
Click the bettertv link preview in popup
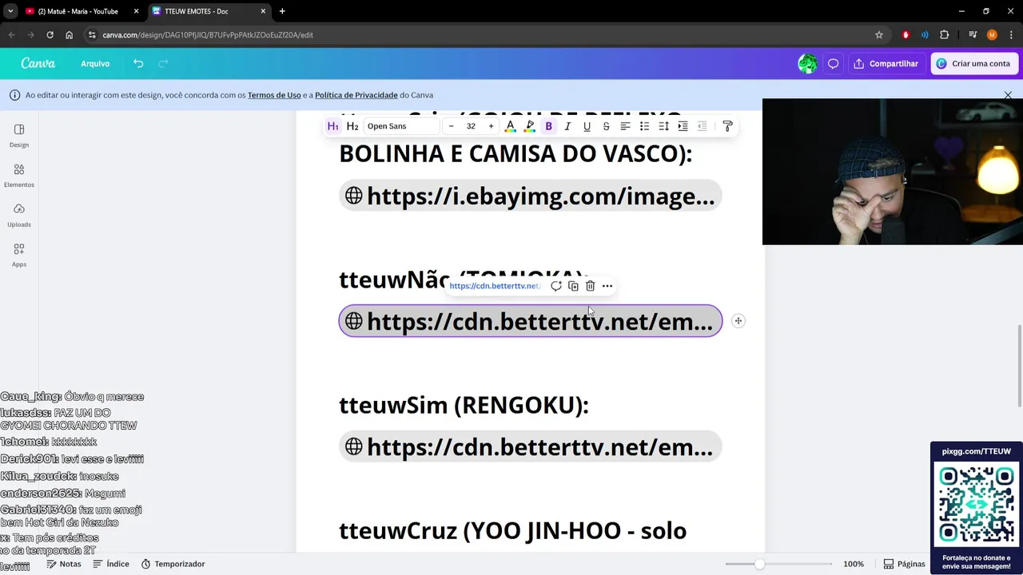click(495, 286)
